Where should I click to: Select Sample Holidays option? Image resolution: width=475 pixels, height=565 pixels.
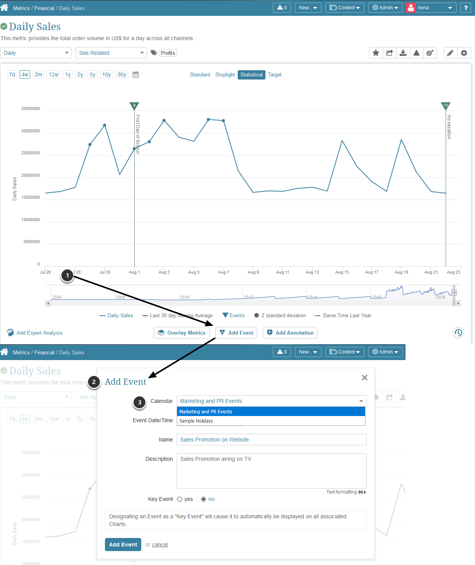click(x=271, y=421)
